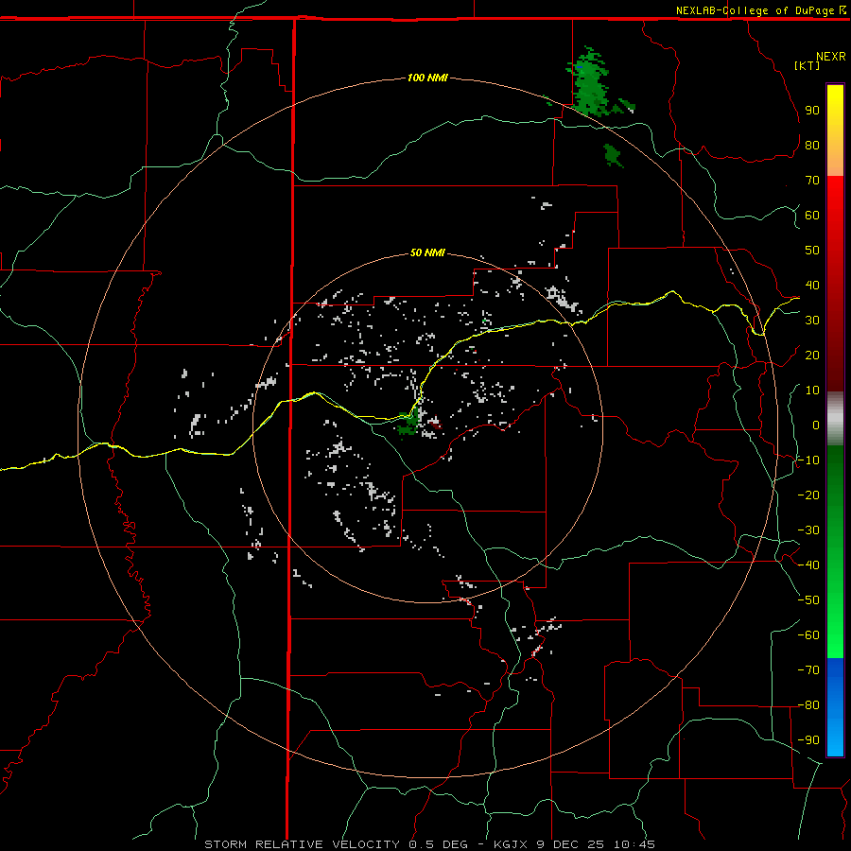Click the 9 DEC 25 date text

(570, 844)
